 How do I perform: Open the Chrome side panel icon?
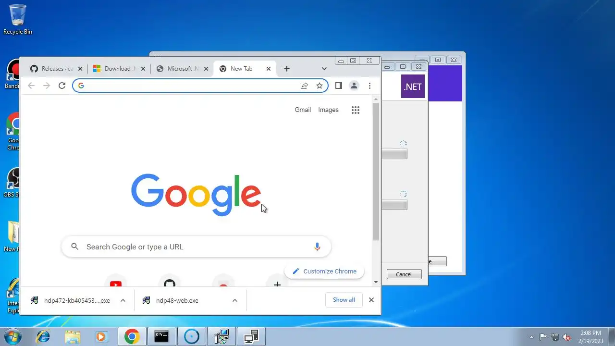(x=339, y=86)
